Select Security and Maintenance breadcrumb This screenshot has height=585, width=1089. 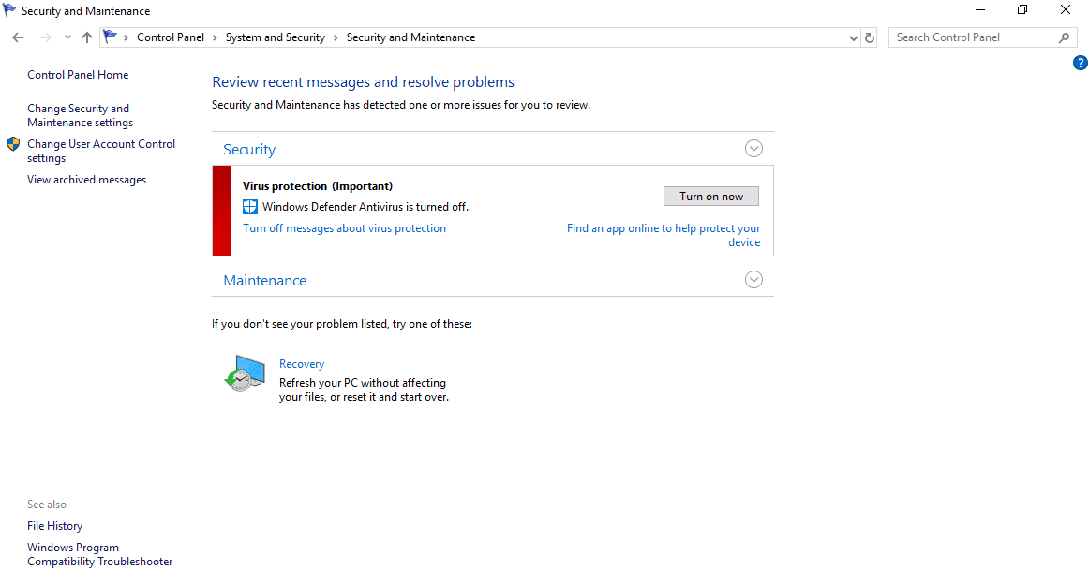410,37
